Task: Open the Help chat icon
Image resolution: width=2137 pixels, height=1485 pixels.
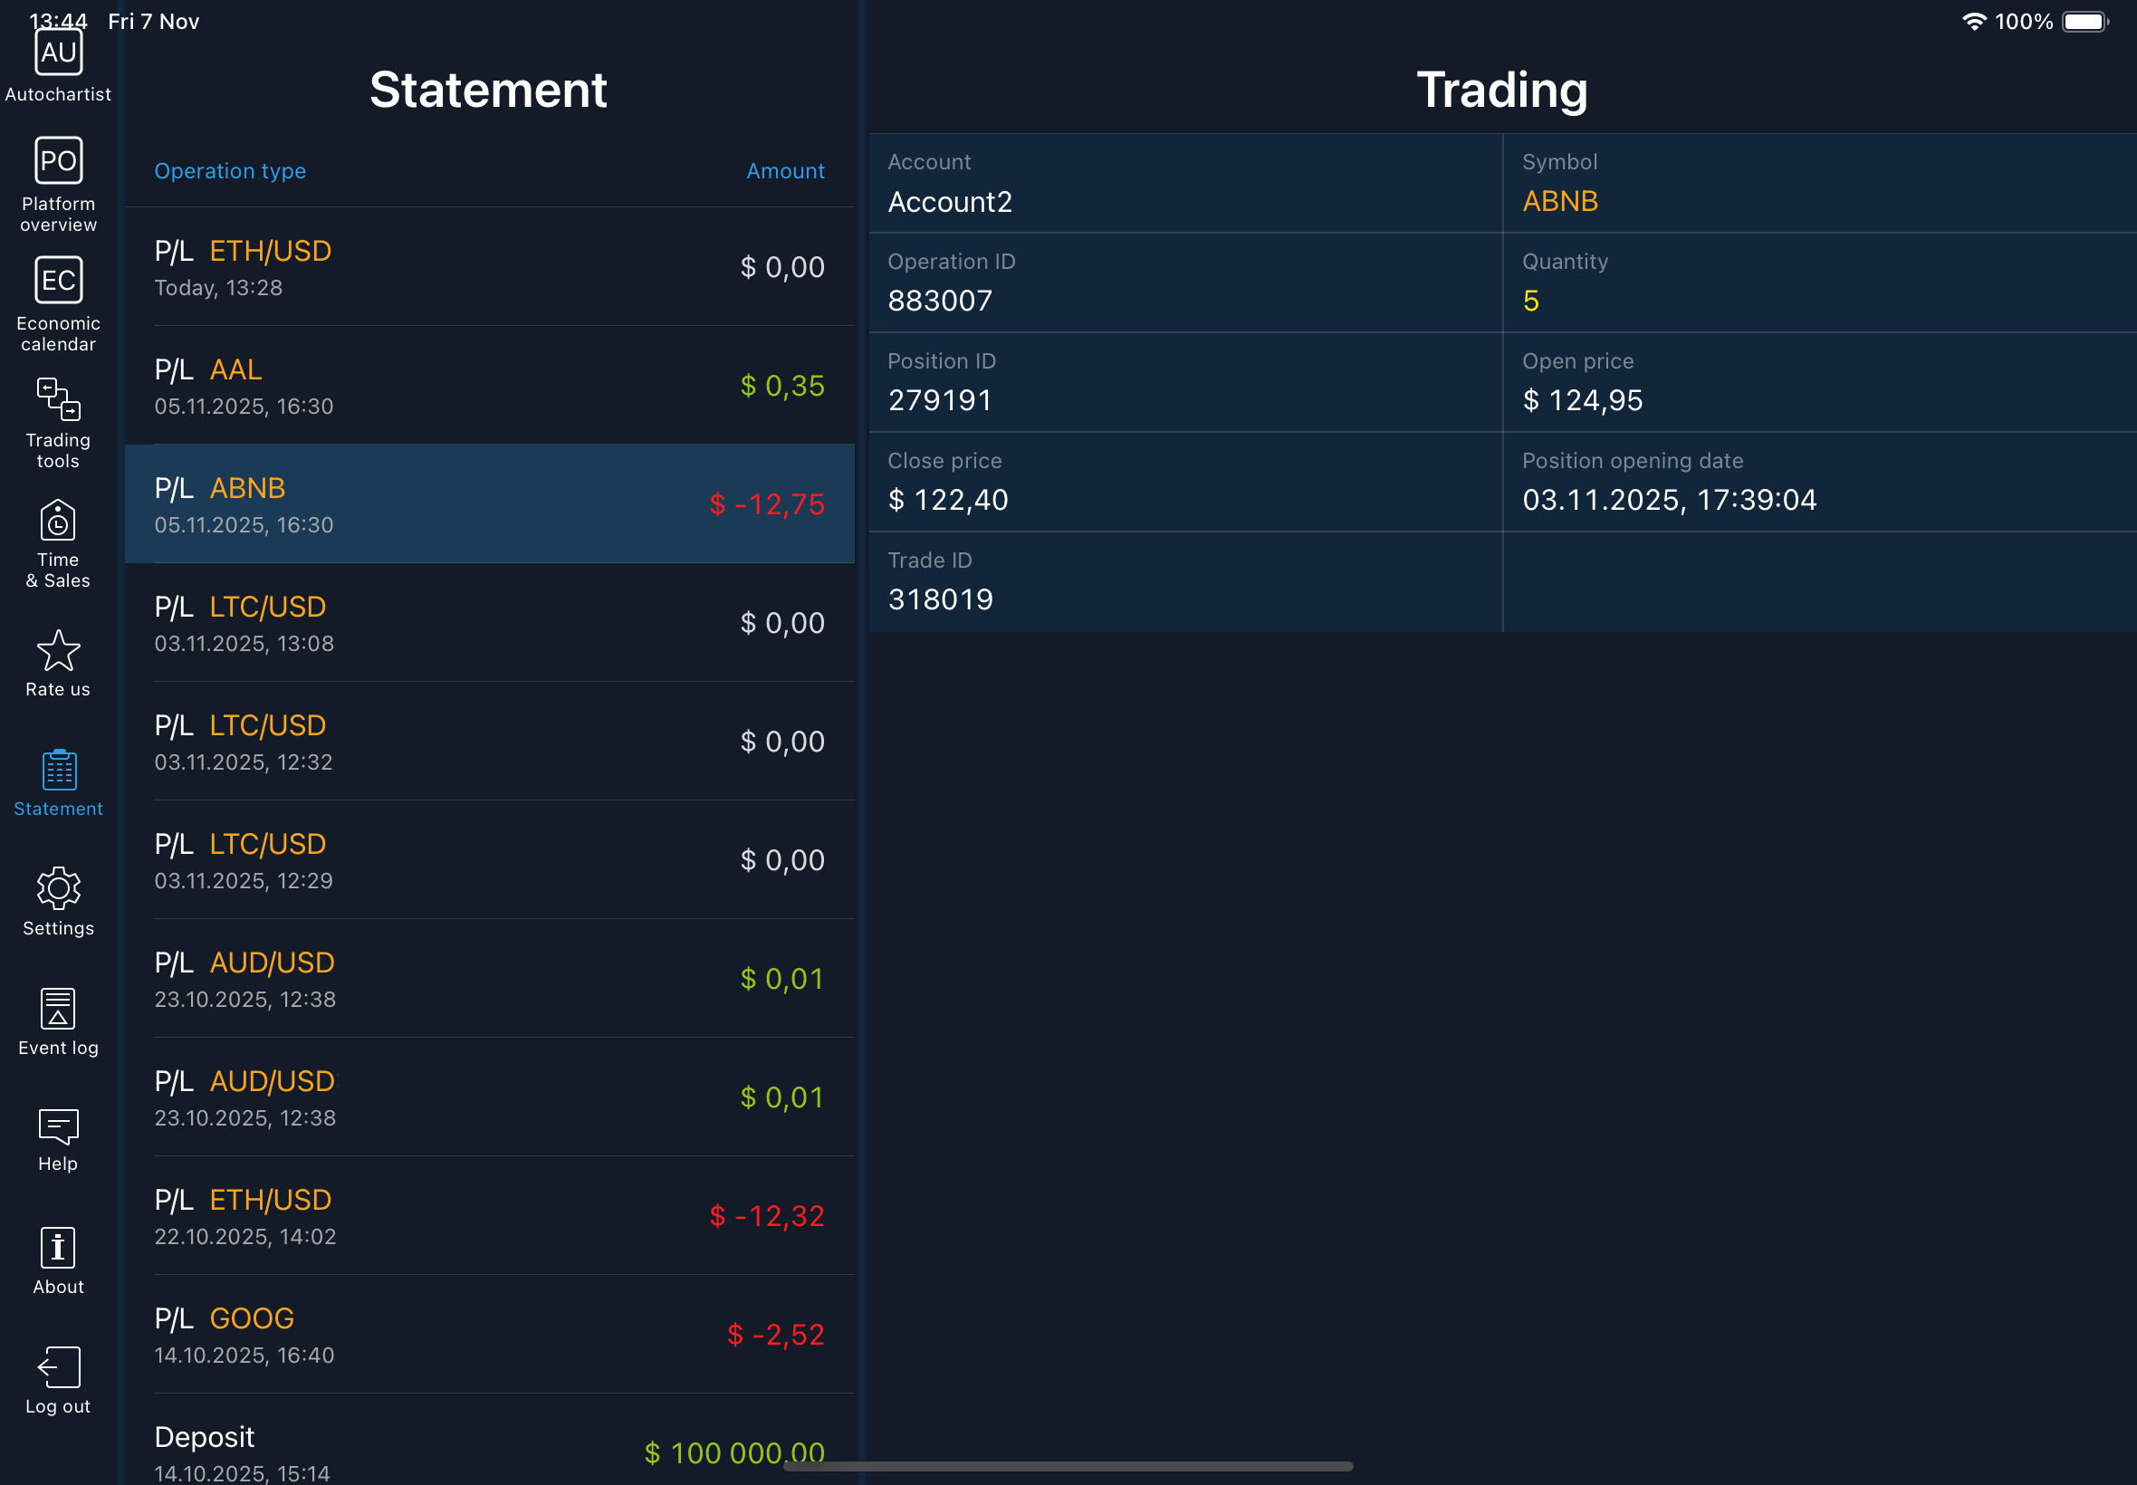Action: point(58,1127)
